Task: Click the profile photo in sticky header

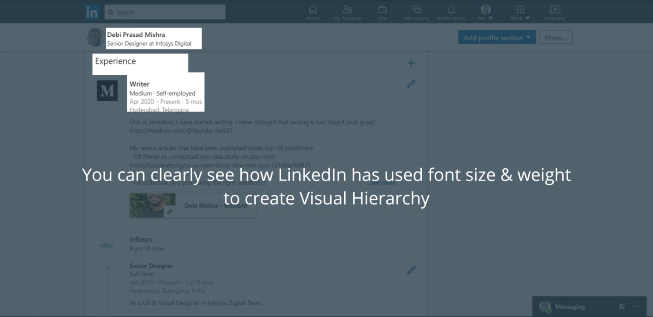Action: 95,37
